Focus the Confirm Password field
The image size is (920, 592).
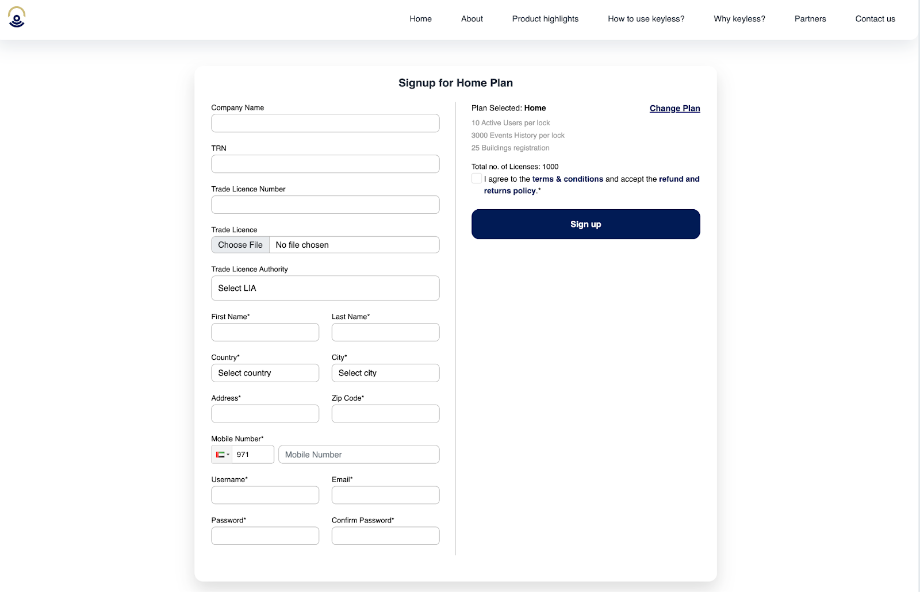click(386, 536)
